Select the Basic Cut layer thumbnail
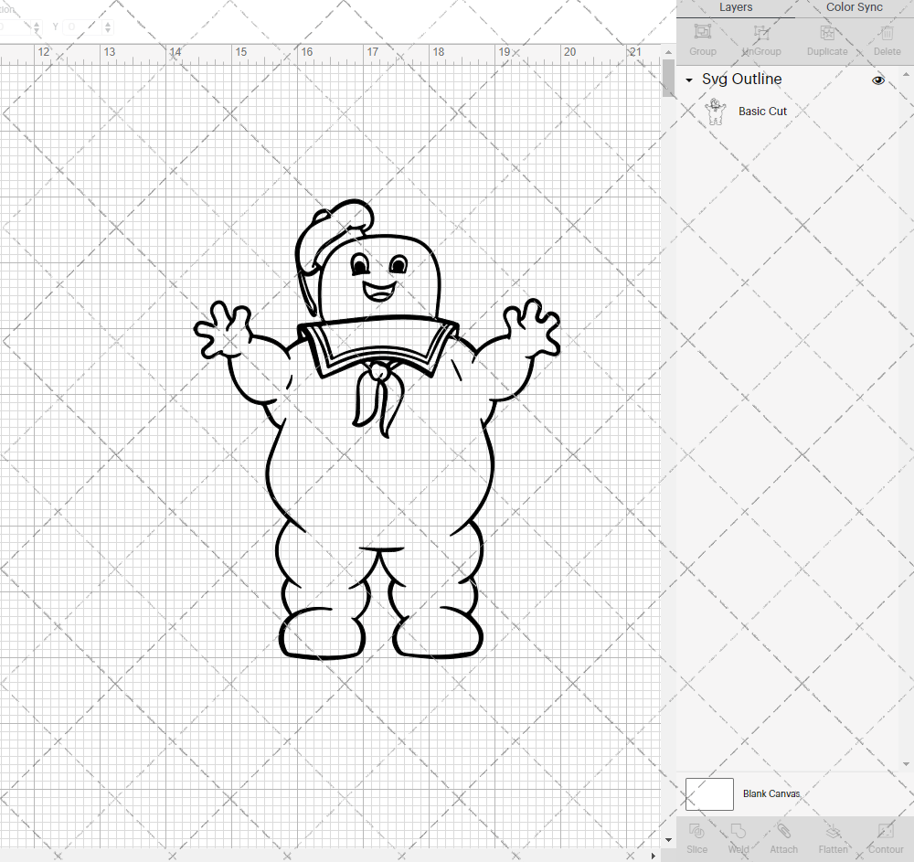914x862 pixels. tap(715, 112)
